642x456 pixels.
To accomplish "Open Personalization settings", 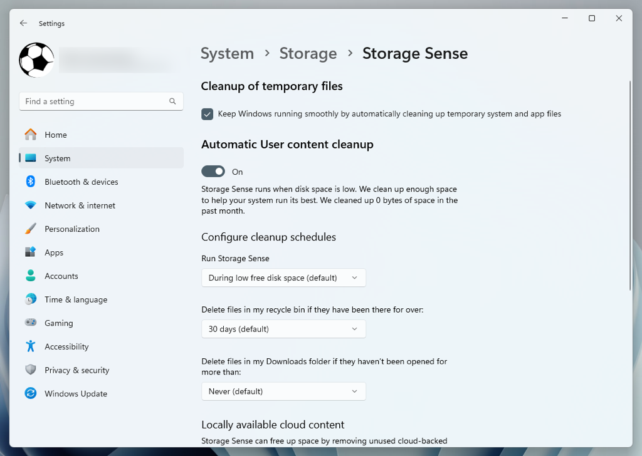I will [x=101, y=229].
